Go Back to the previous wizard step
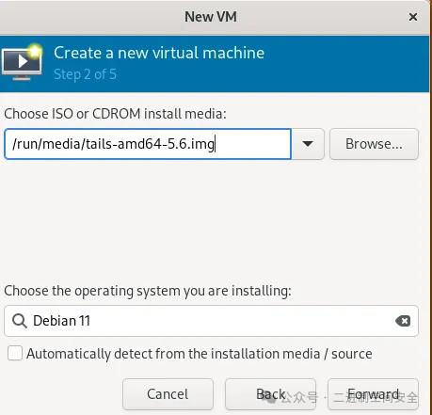 tap(270, 394)
